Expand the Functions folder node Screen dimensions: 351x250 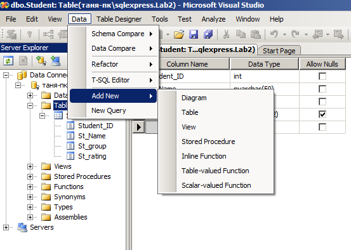[x=30, y=187]
